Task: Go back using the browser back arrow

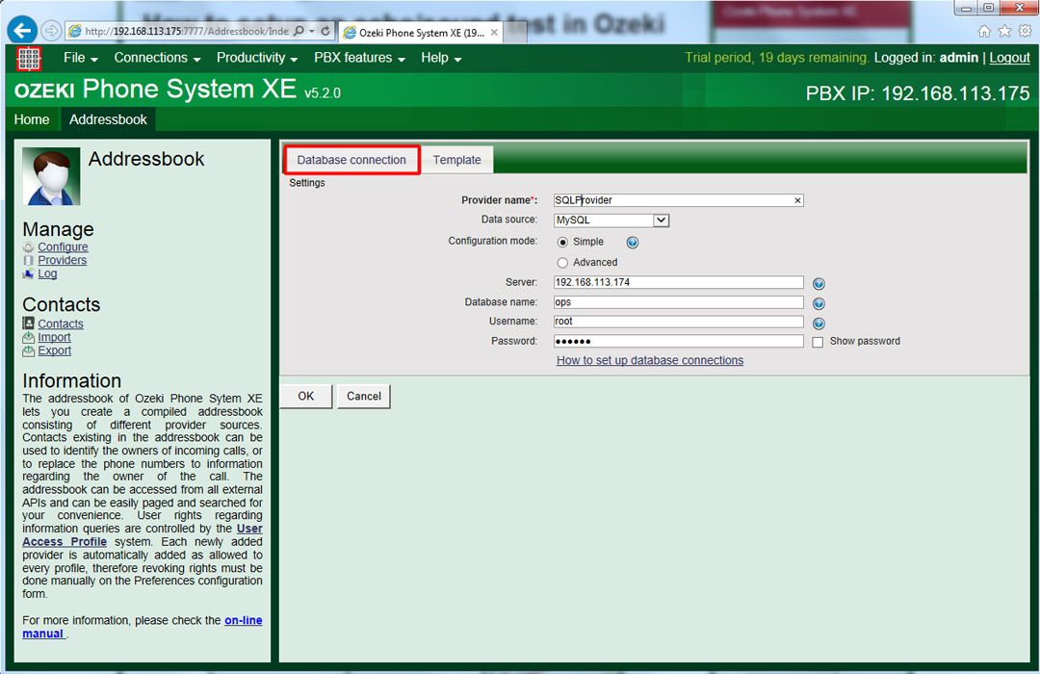Action: click(x=22, y=31)
